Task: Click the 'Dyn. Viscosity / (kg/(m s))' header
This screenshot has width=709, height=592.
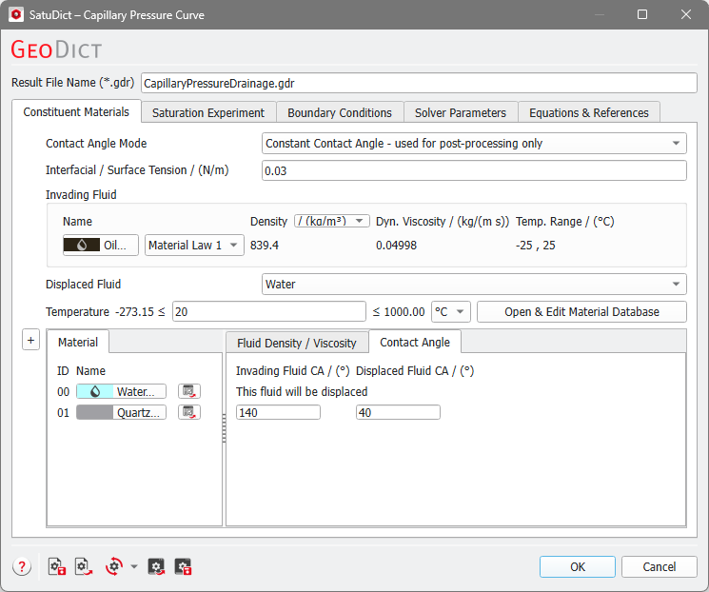Action: pos(443,221)
